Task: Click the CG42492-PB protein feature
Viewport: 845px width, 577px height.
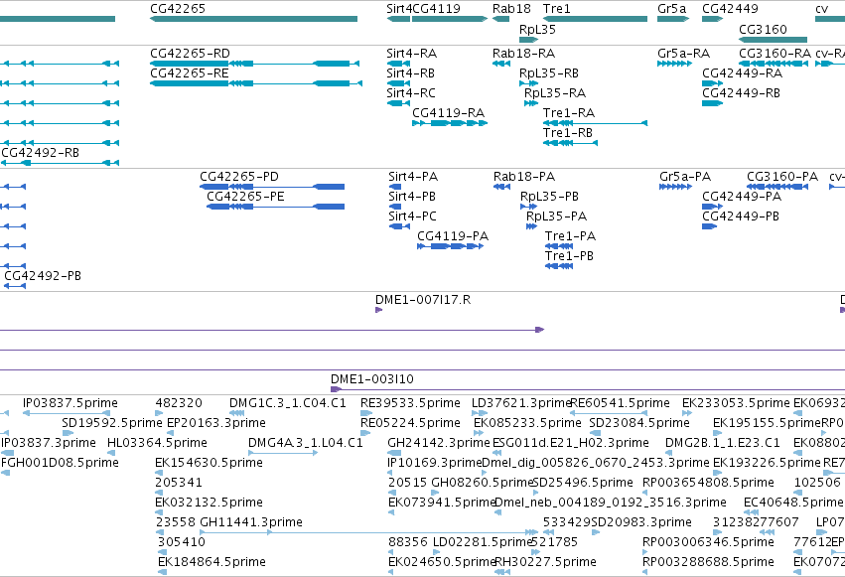Action: pyautogui.click(x=14, y=286)
